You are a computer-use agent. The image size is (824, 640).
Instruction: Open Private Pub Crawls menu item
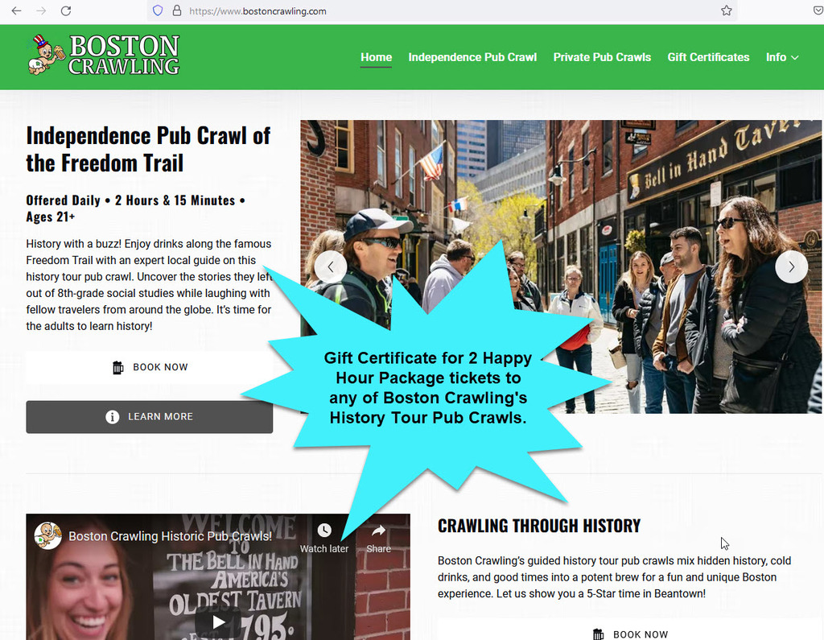pos(602,57)
